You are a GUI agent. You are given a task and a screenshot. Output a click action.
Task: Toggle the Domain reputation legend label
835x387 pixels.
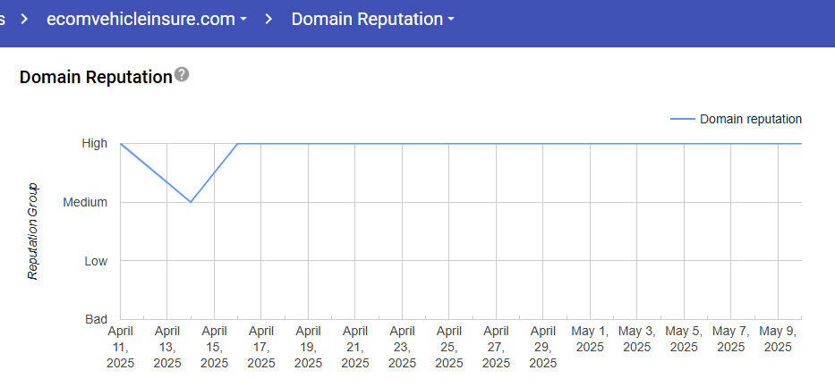pos(750,119)
